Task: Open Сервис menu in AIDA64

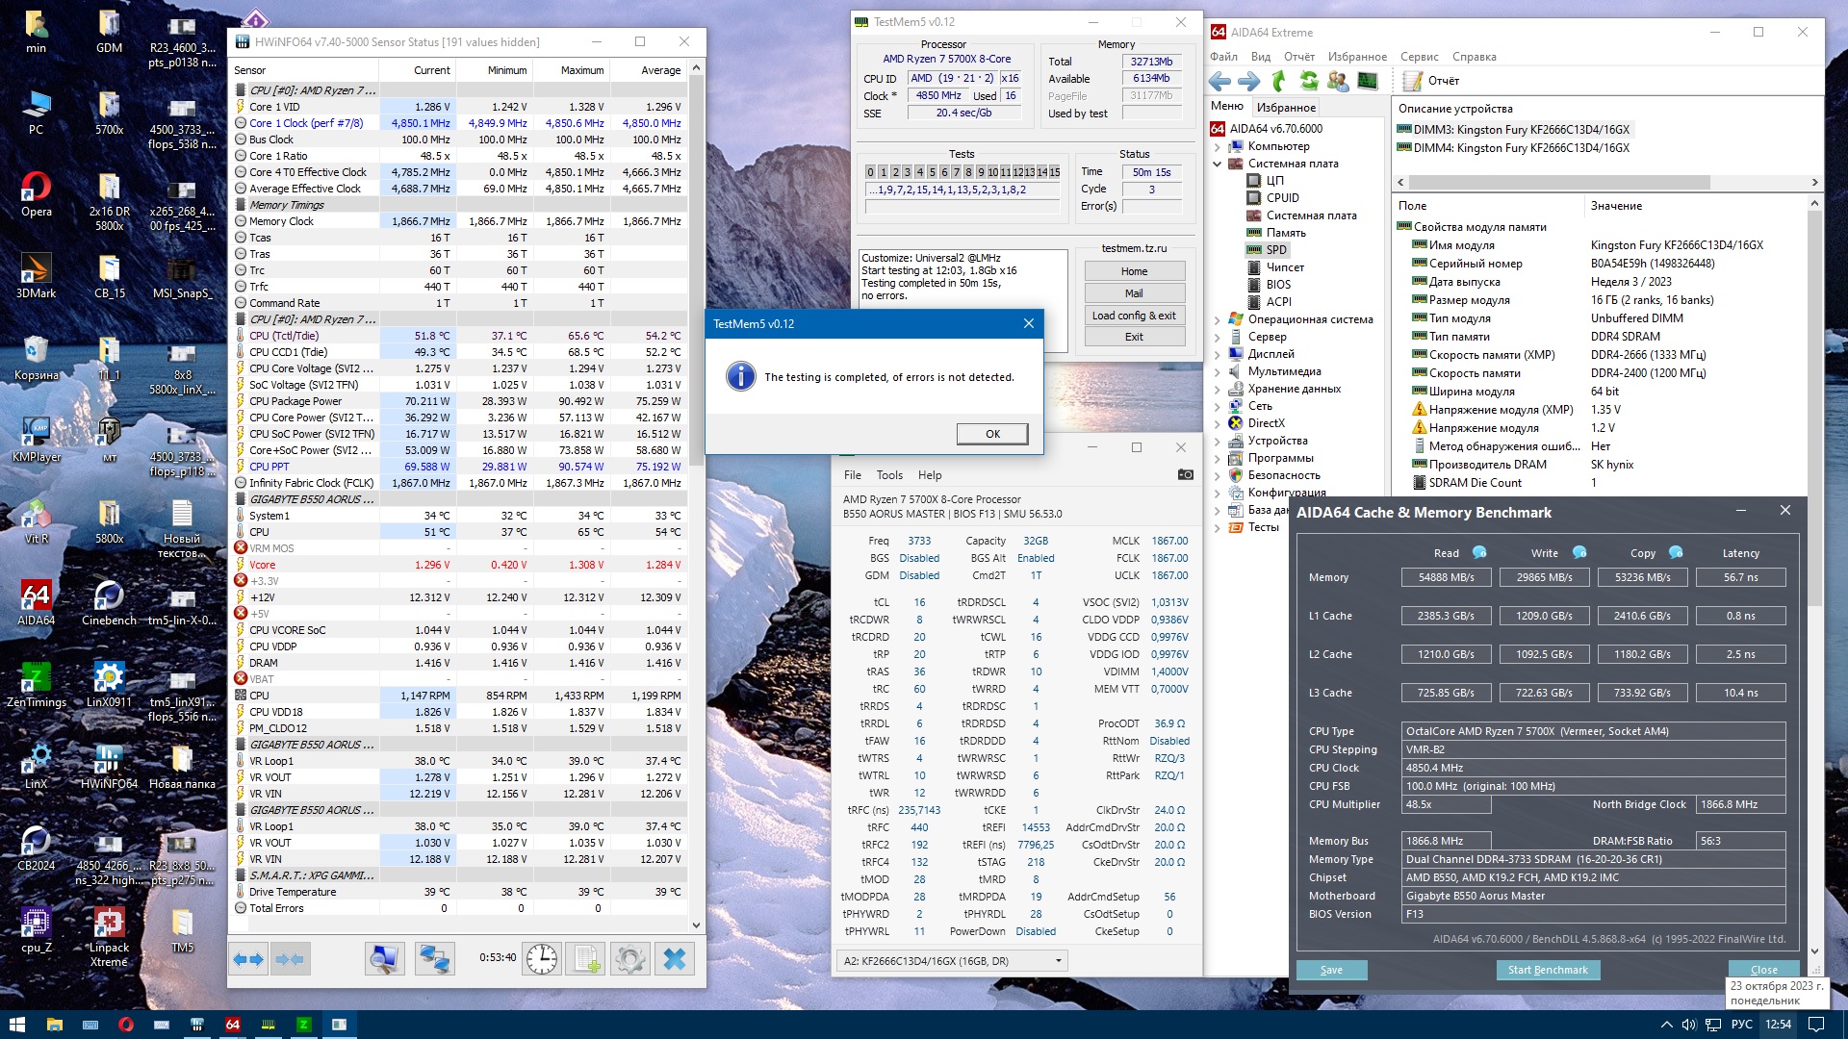Action: pos(1419,57)
